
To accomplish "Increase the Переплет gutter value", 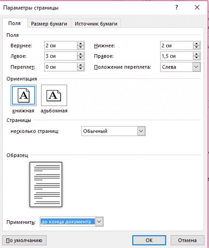I will pyautogui.click(x=80, y=65).
